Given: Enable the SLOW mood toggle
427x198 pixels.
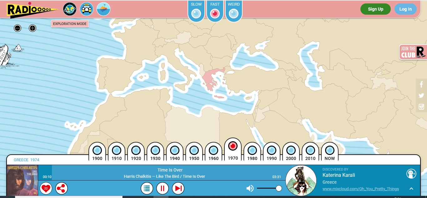Looking at the screenshot, I should [x=196, y=14].
